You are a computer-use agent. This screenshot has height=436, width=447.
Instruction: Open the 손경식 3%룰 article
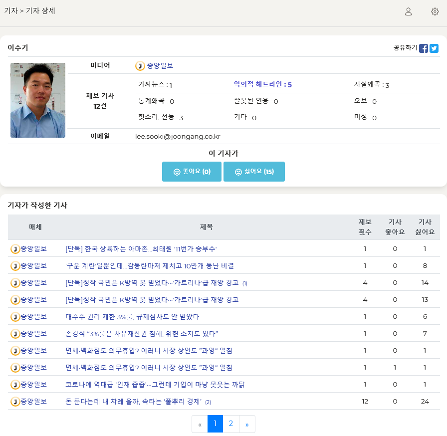click(142, 334)
